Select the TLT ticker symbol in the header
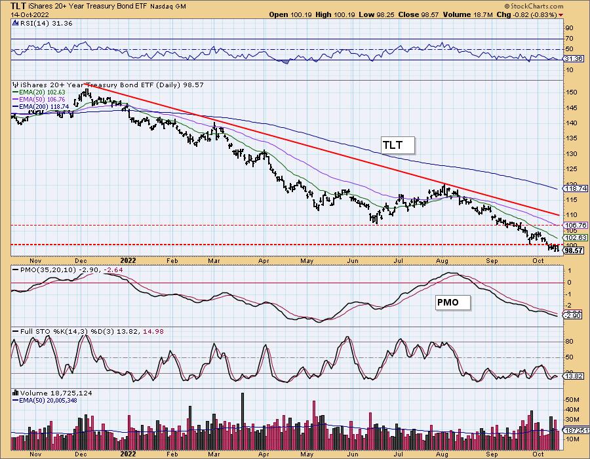The image size is (590, 459). click(19, 6)
